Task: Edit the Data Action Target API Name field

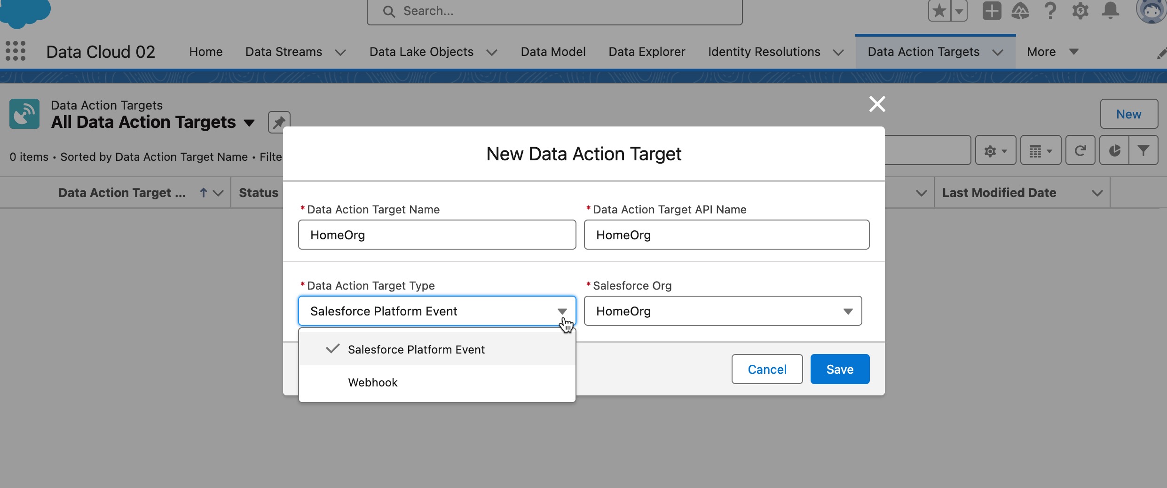Action: 726,235
